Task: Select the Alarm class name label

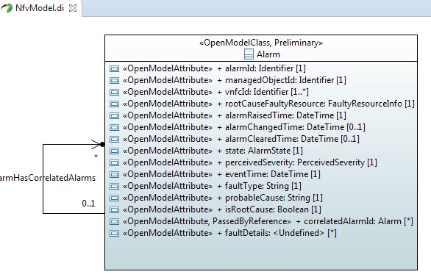Action: coord(268,54)
